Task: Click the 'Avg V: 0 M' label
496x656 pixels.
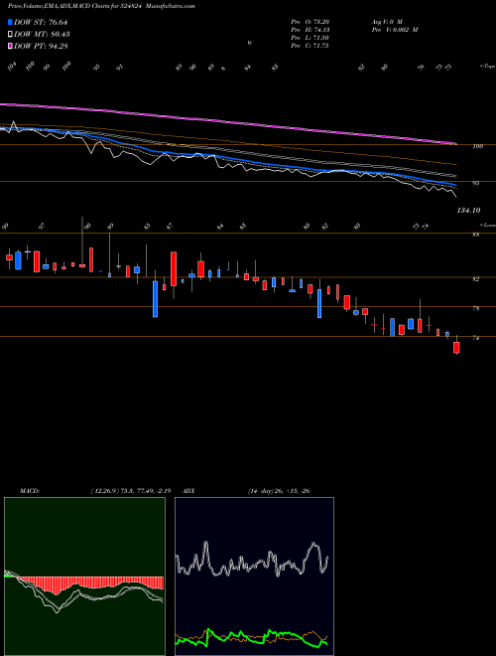Action: point(386,22)
